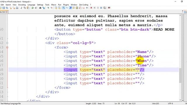187x105 pixels.
Task: Open the Macro menu
Action: click(54, 5)
